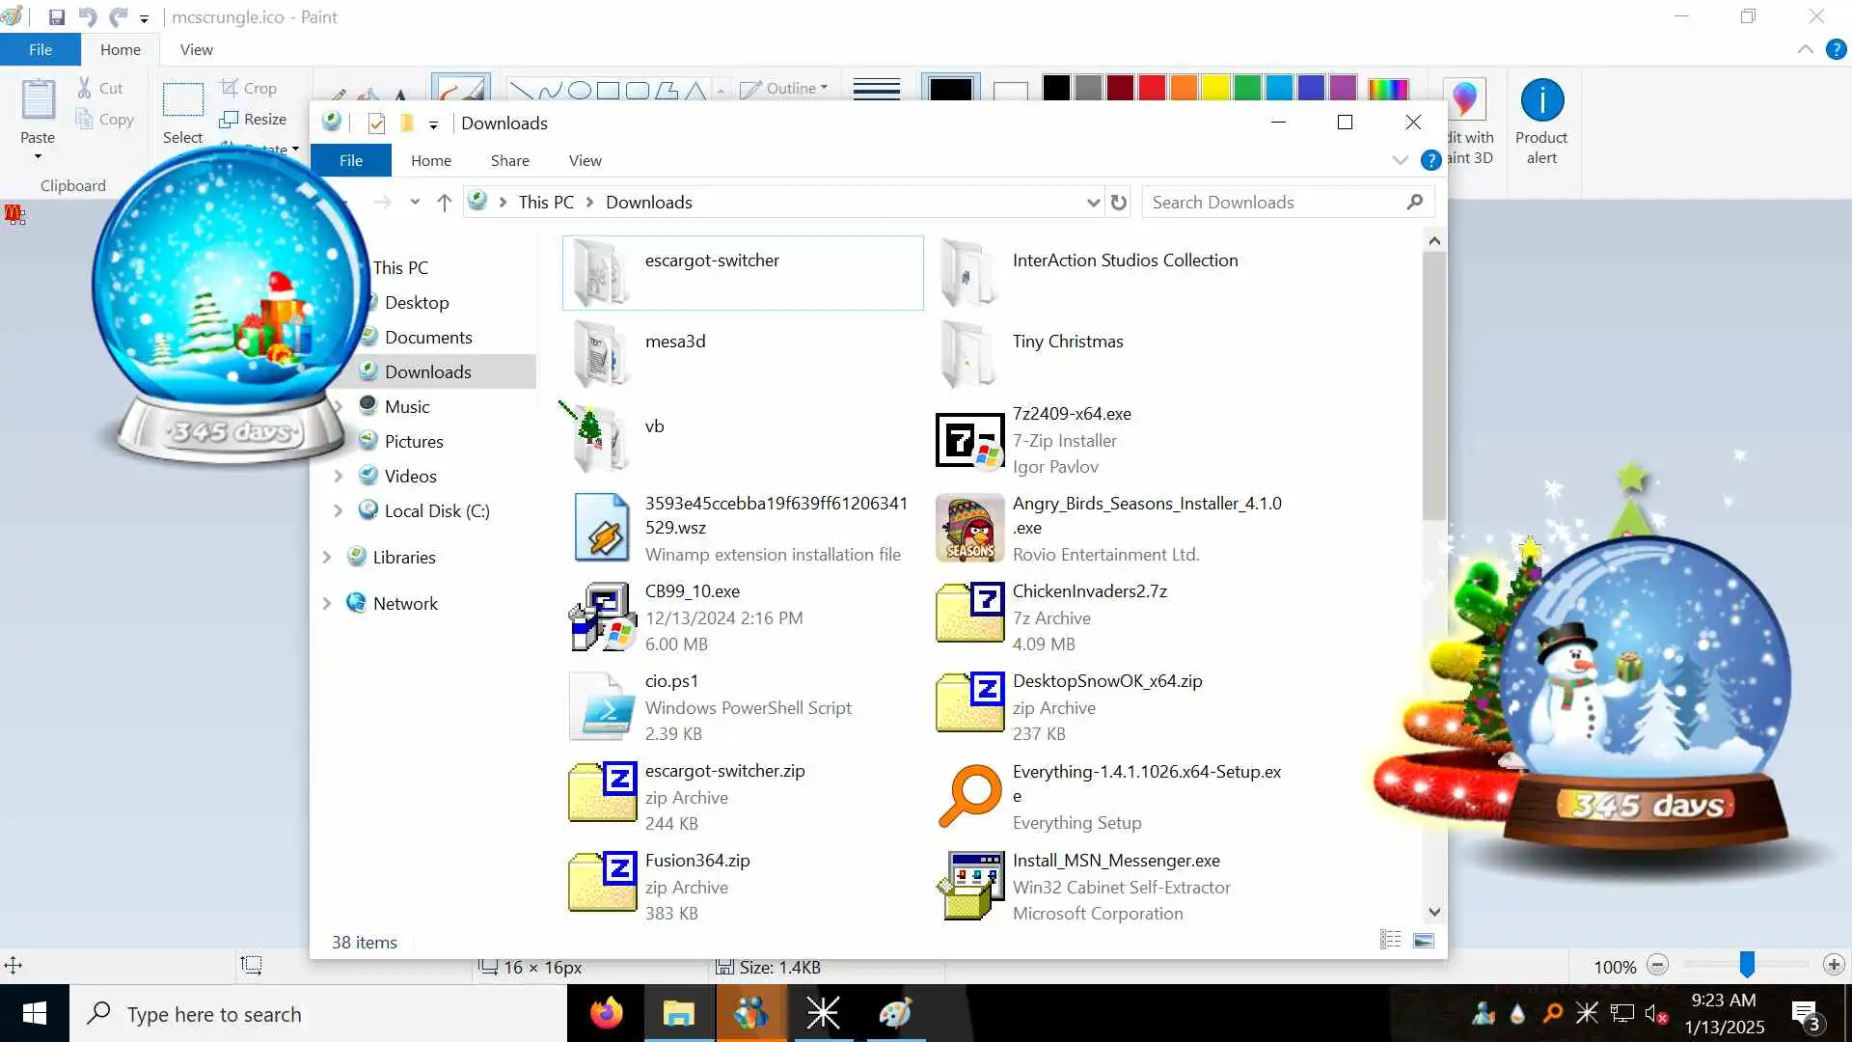Open the View tab in Paint
1852x1042 pixels.
tap(196, 49)
